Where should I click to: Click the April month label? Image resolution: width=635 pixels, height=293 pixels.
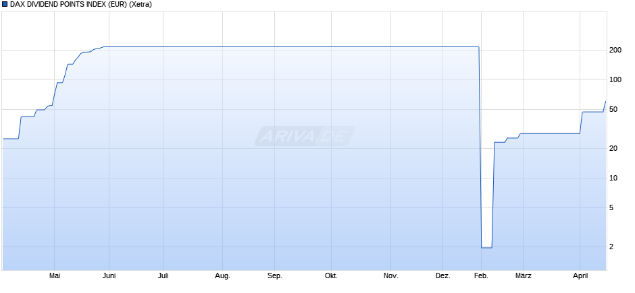tap(580, 276)
